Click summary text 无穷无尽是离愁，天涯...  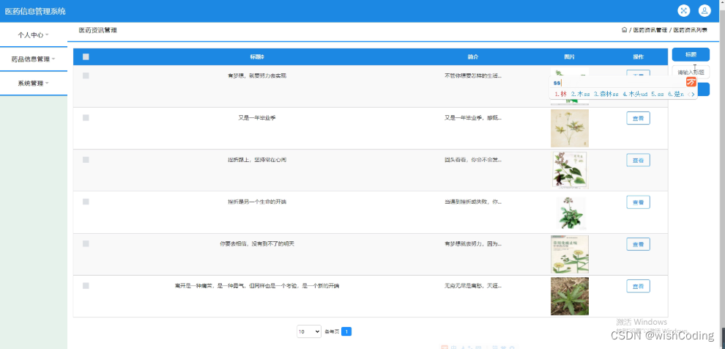point(472,286)
